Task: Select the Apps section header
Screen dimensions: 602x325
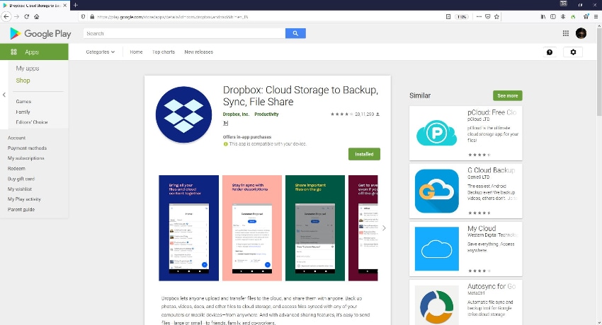Action: tap(34, 52)
